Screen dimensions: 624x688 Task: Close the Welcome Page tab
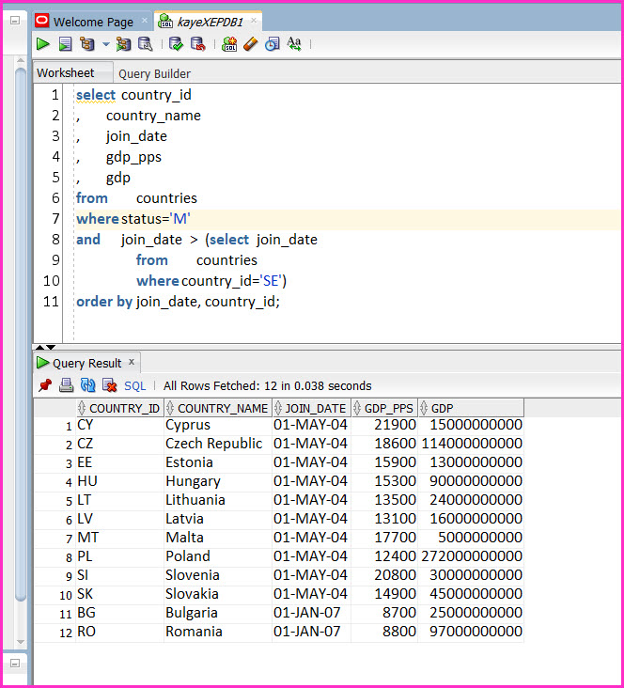(x=145, y=21)
